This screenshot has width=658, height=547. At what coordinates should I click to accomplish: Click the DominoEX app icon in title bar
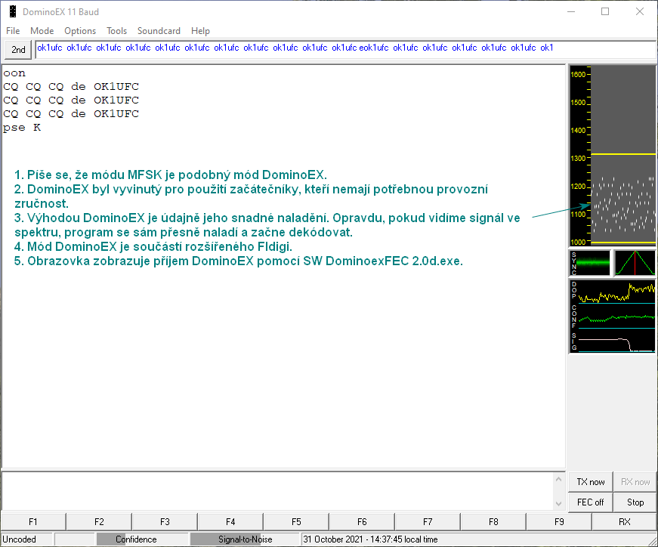coord(12,12)
